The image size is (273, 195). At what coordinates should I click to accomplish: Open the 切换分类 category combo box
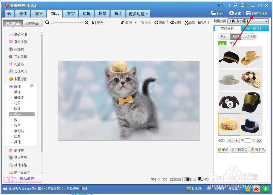pos(248,21)
